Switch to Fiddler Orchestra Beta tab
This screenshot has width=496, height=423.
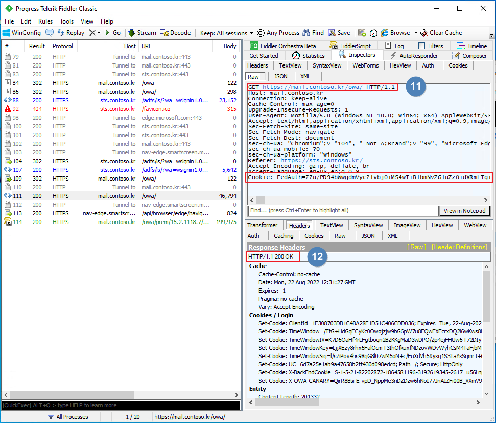pyautogui.click(x=283, y=46)
